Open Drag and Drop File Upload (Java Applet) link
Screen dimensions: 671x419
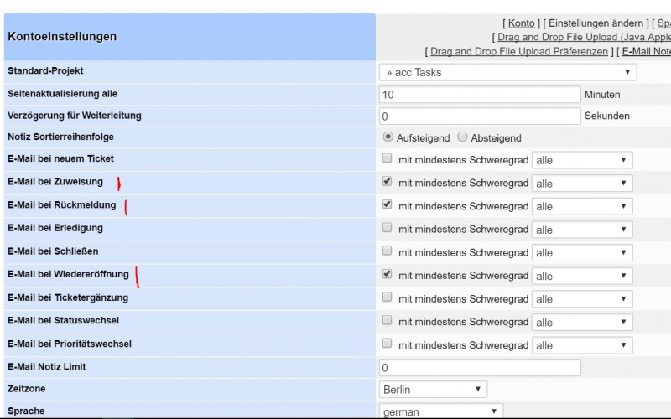point(584,37)
